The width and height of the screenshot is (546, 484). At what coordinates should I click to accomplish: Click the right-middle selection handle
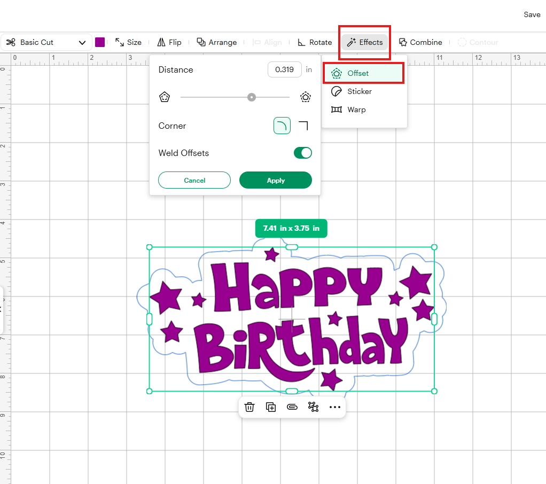pos(434,319)
